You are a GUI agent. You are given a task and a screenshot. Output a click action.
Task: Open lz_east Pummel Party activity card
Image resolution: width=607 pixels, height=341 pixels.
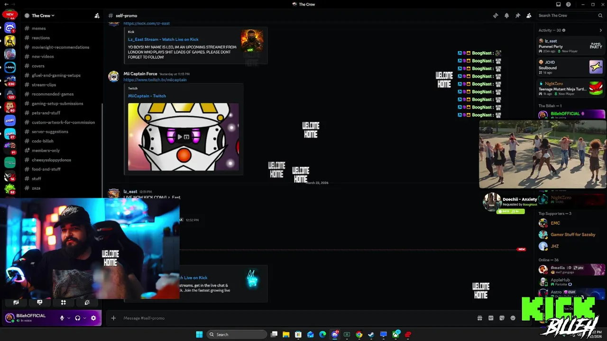coord(571,46)
